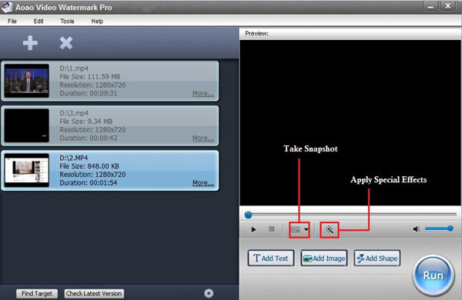Viewport: 462px width, 300px height.
Task: Open the Help menu
Action: (97, 22)
